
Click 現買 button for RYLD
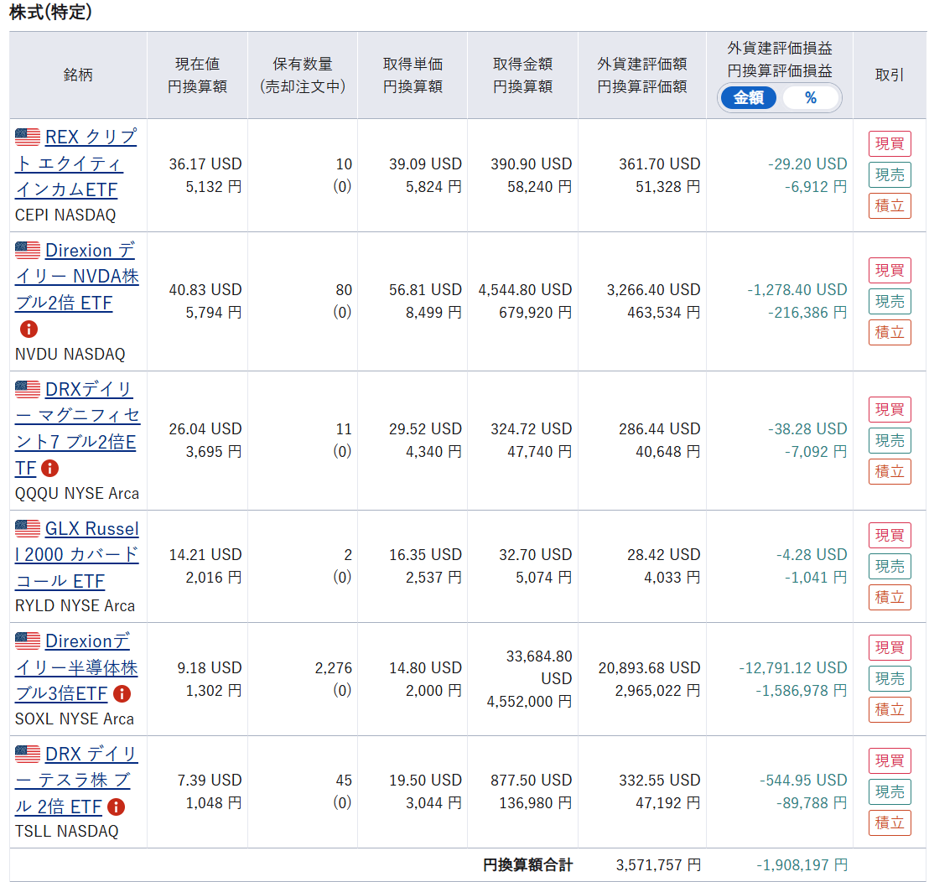tap(890, 535)
